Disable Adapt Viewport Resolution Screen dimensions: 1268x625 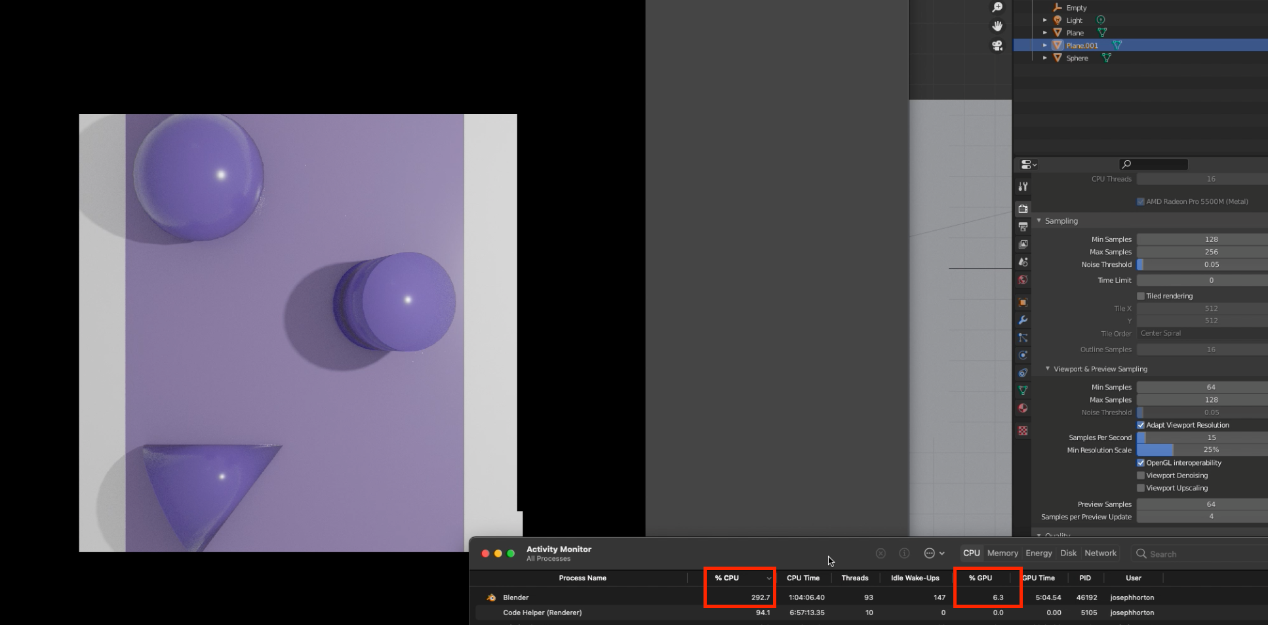1141,424
